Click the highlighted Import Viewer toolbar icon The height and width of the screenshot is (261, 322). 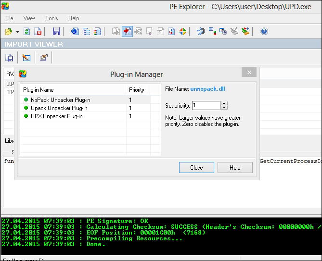(x=127, y=32)
